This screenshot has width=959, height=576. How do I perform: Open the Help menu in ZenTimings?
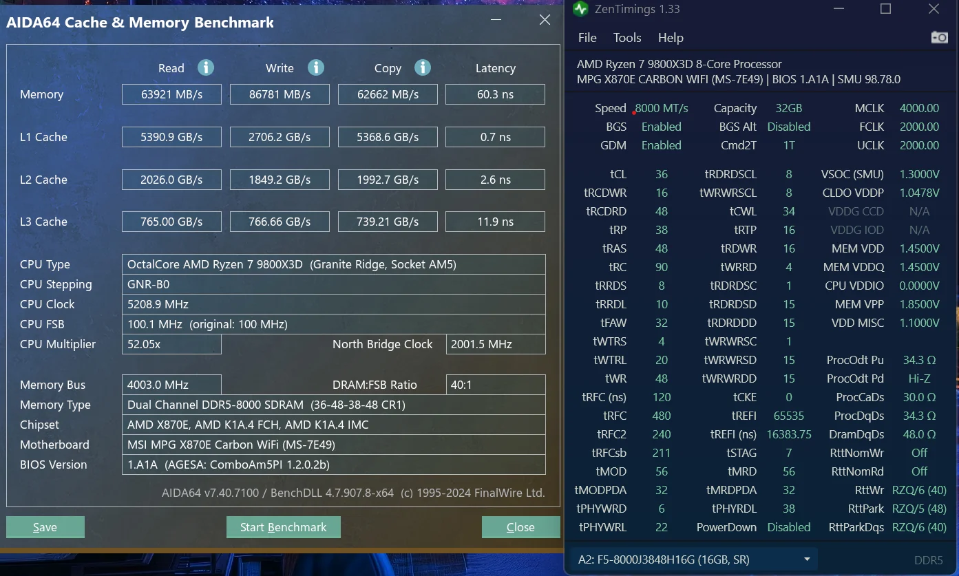tap(671, 38)
